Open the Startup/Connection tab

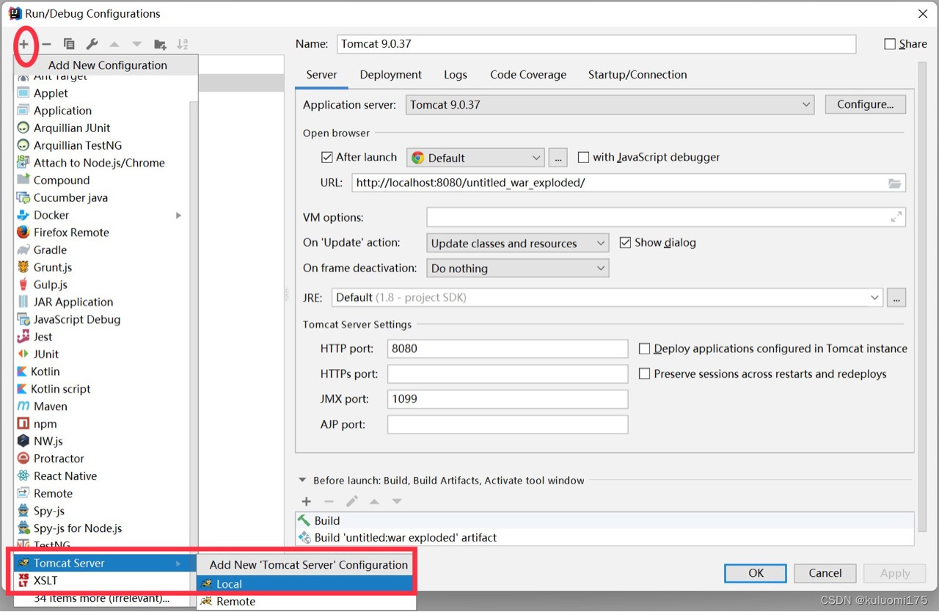click(637, 74)
